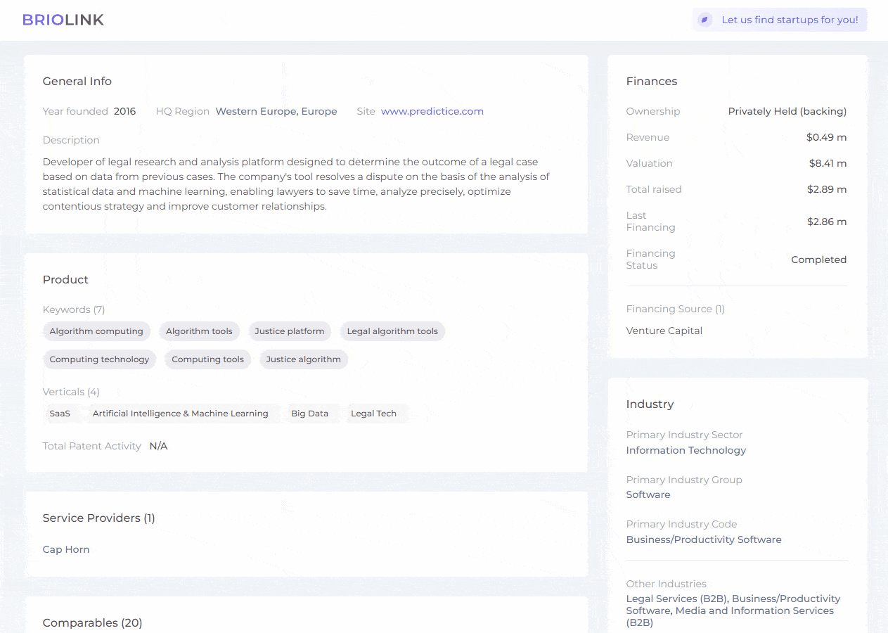The height and width of the screenshot is (633, 888).
Task: Click the year founded value '2016'
Action: (x=125, y=111)
